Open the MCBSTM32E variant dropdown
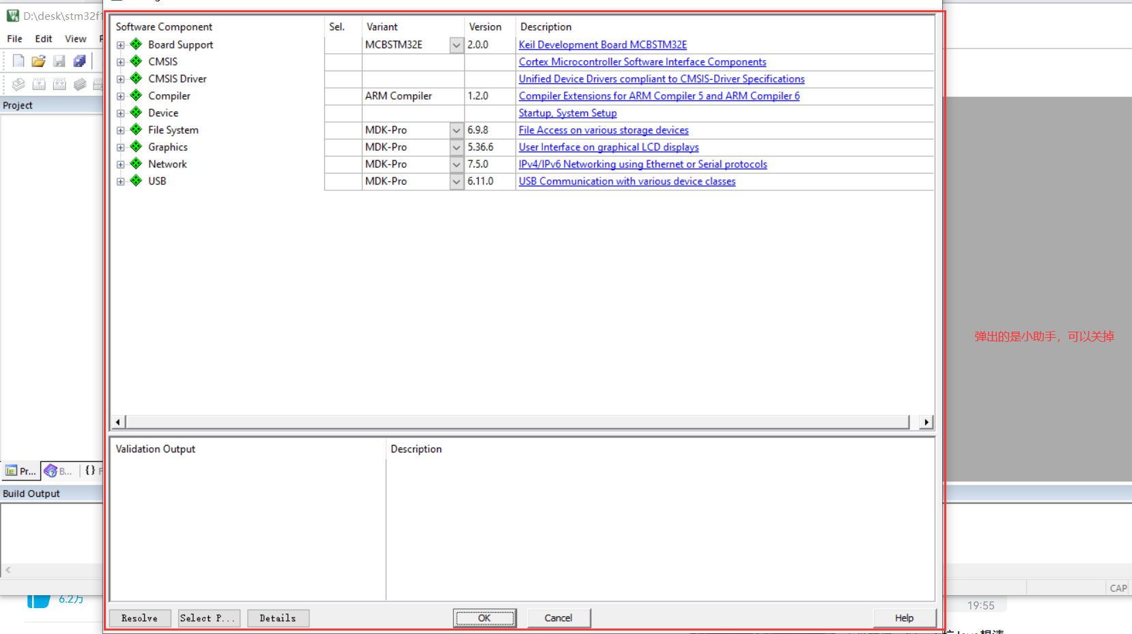 (457, 45)
